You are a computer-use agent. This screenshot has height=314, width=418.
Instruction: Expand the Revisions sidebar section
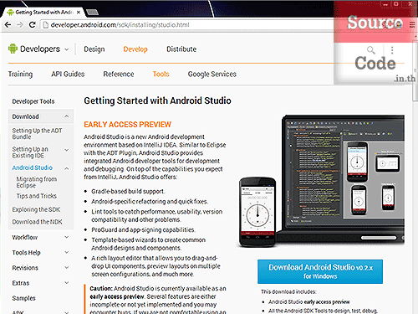point(67,267)
